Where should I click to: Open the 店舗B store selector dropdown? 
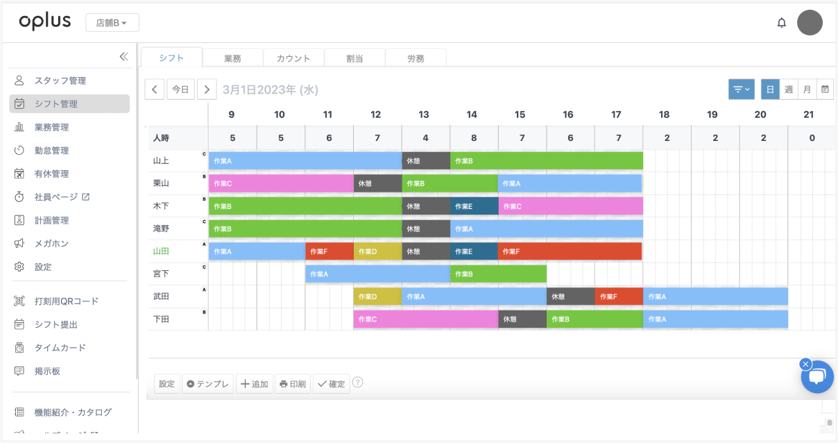tap(112, 22)
